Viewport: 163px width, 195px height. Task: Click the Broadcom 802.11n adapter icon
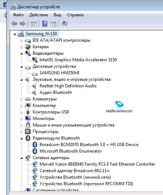pyautogui.click(x=35, y=171)
